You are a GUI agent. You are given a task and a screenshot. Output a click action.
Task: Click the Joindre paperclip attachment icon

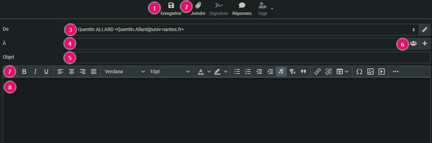(198, 6)
